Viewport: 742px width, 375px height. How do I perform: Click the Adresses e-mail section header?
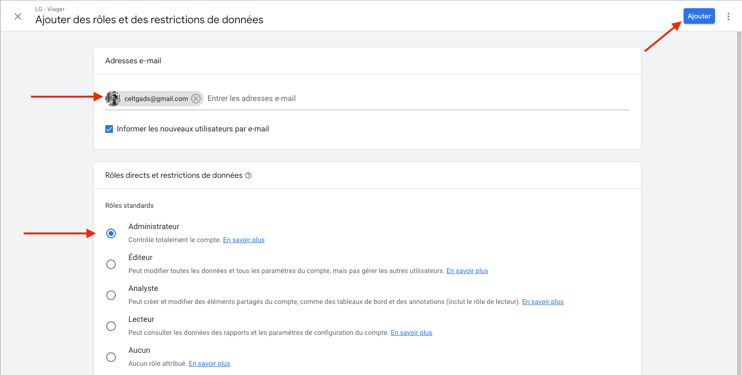click(133, 61)
